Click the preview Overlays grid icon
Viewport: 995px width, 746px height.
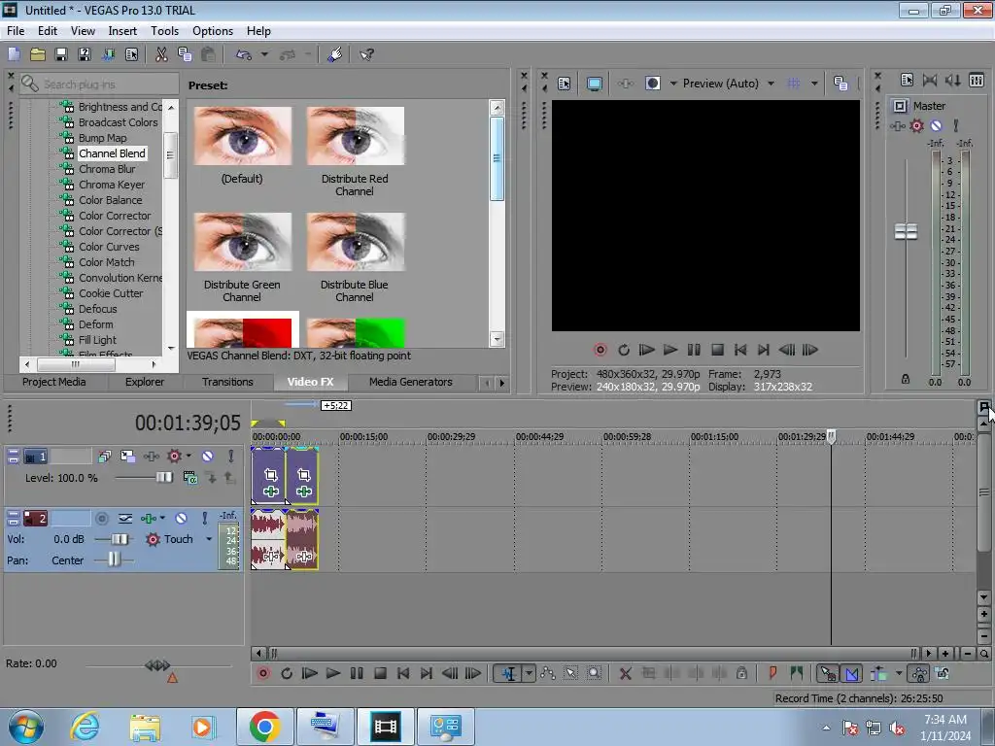(x=793, y=84)
